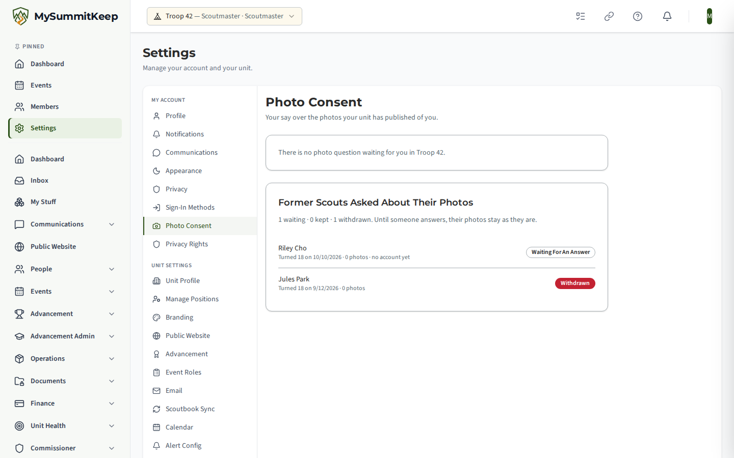Open pinned Members in sidebar

pyautogui.click(x=65, y=107)
